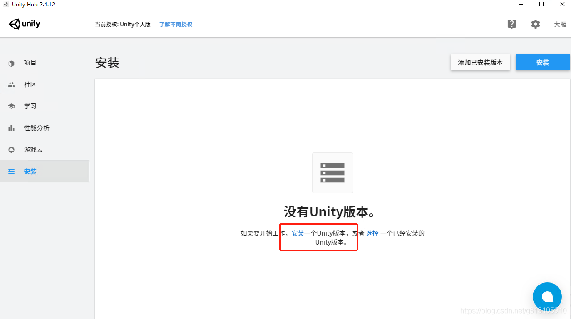Click the game cloud icon in the sidebar
The width and height of the screenshot is (571, 319).
coord(11,150)
